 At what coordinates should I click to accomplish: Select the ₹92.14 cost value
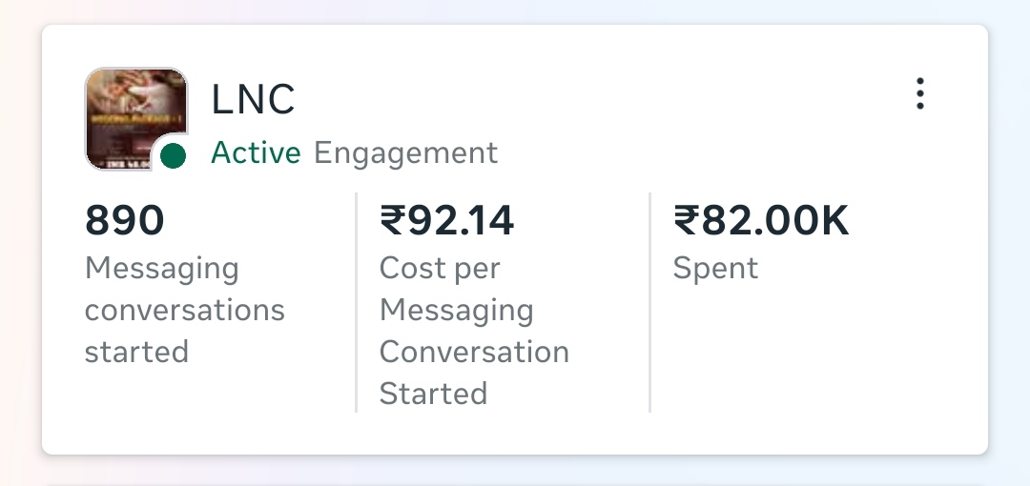(446, 220)
